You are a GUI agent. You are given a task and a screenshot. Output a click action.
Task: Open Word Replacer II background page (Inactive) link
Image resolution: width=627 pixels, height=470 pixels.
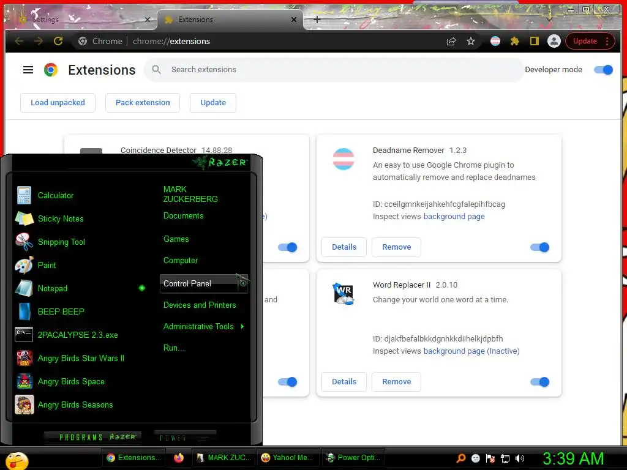(471, 351)
